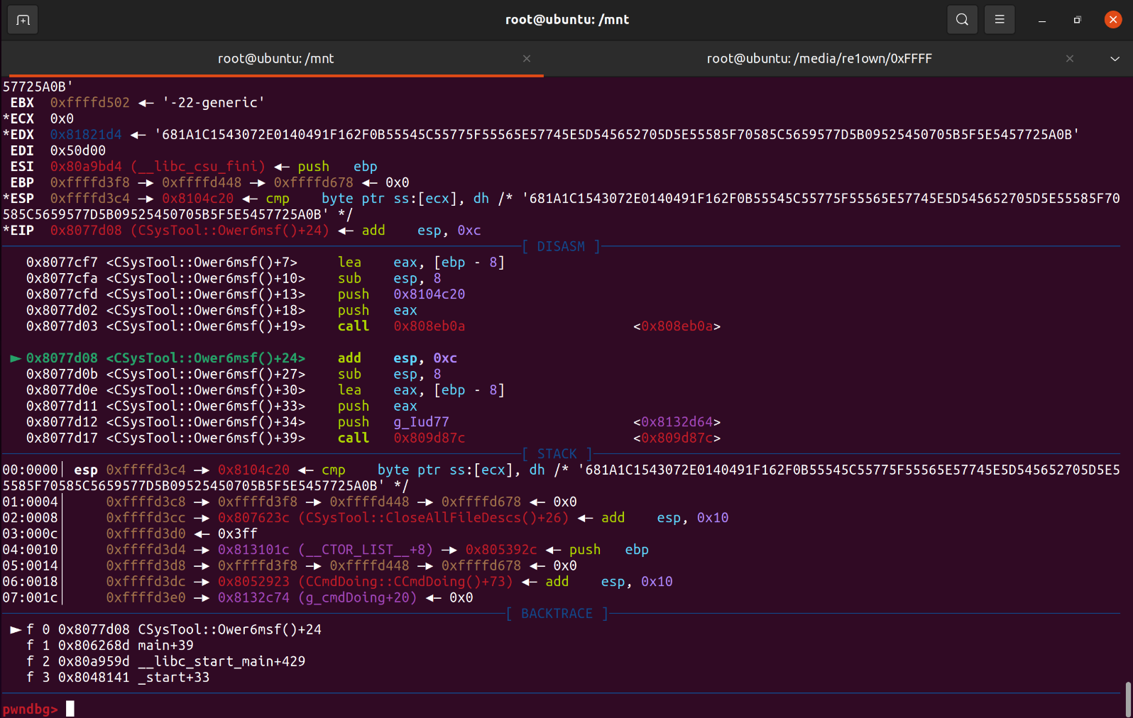Click EDI value 0x50d00
This screenshot has width=1133, height=718.
coord(78,150)
